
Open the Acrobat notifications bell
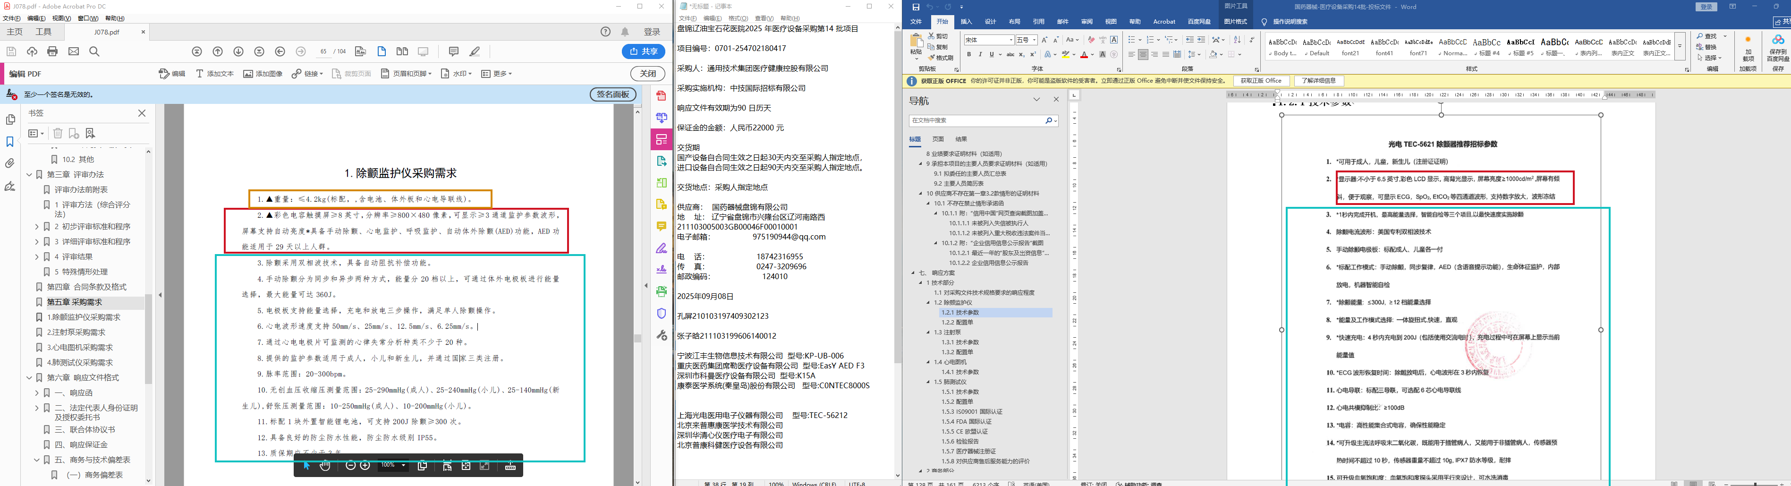pyautogui.click(x=625, y=32)
